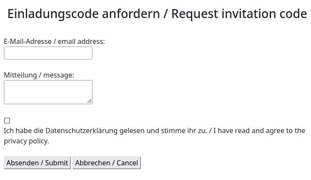
Task: Submit the invitation code request form
Action: 37,163
